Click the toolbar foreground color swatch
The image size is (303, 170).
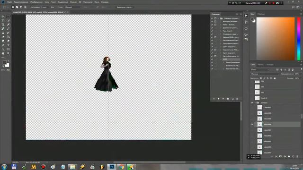point(4,62)
